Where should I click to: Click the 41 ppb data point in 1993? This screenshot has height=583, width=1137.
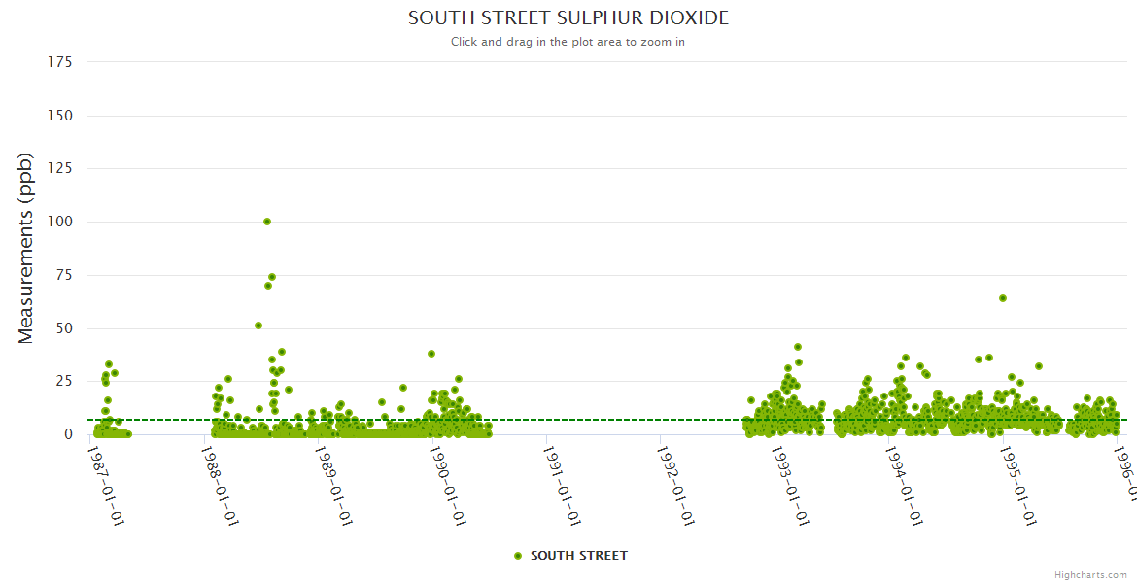pos(798,347)
